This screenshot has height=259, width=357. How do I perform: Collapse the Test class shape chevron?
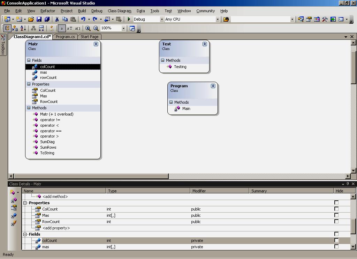pos(205,44)
